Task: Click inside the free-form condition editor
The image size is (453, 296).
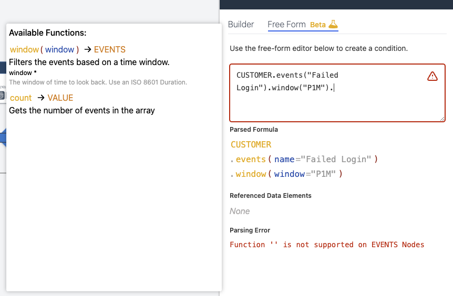Action: 337,92
